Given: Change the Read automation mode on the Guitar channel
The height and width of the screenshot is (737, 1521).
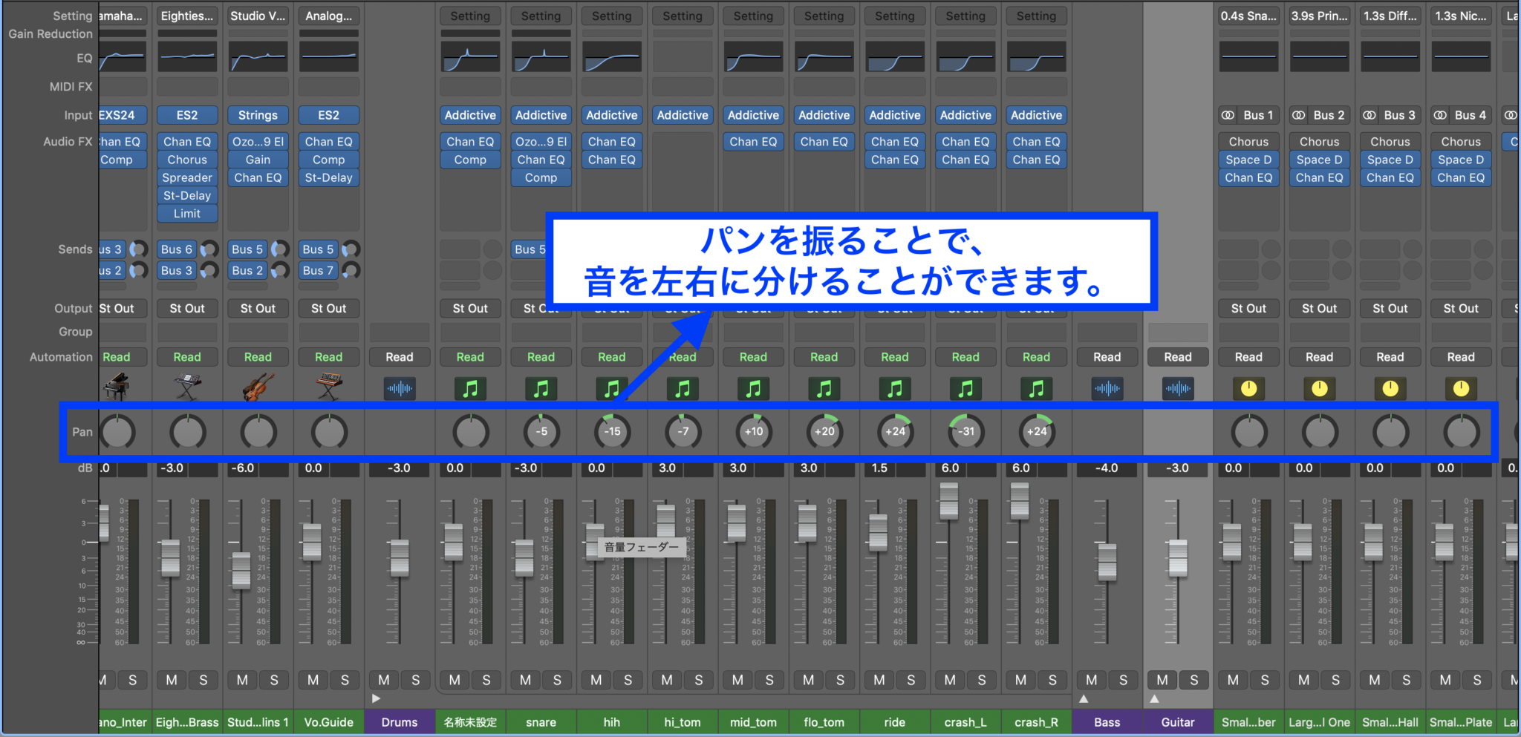Looking at the screenshot, I should click(1178, 356).
